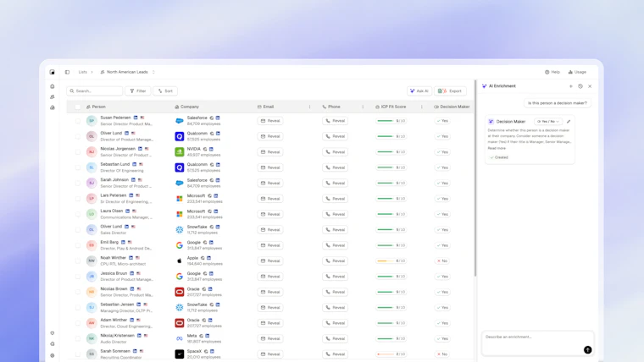Expand the description with Read more
Image resolution: width=644 pixels, height=362 pixels.
(497, 148)
